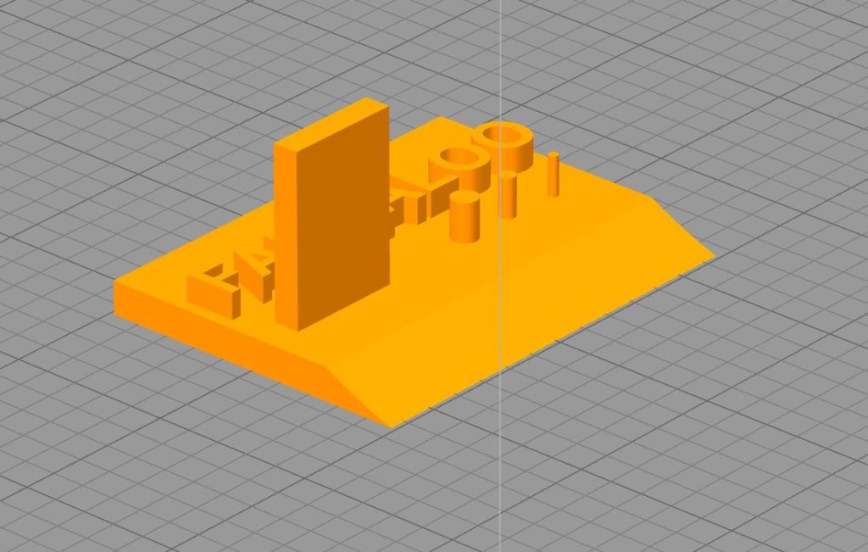The width and height of the screenshot is (868, 552).
Task: Click the rightmost corner of the base
Action: pyautogui.click(x=713, y=254)
